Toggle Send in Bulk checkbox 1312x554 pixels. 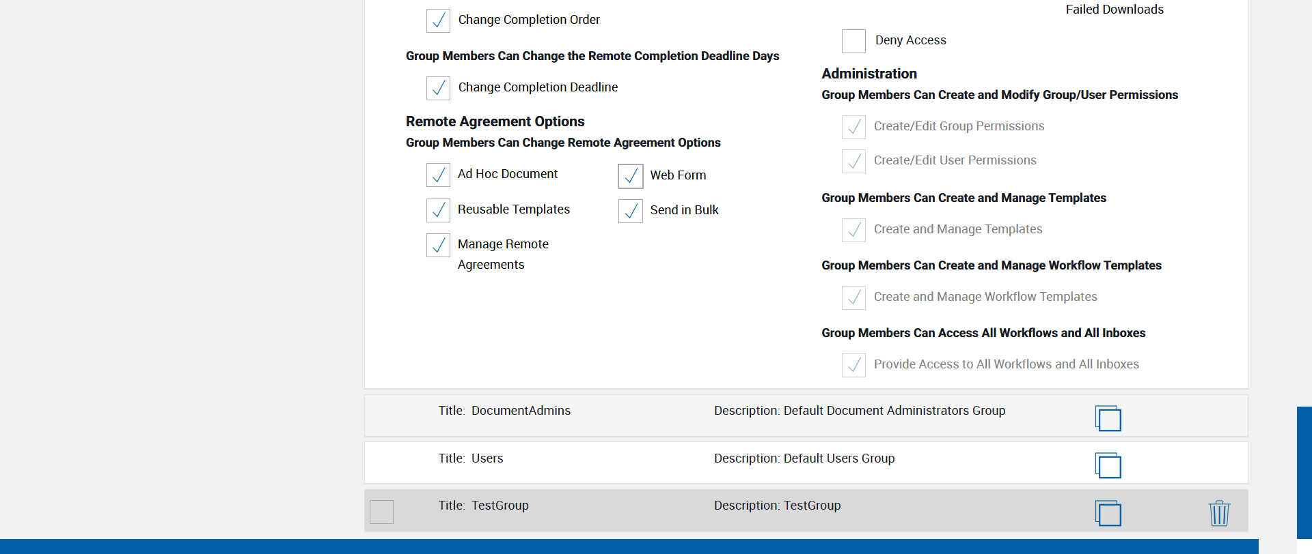[631, 211]
